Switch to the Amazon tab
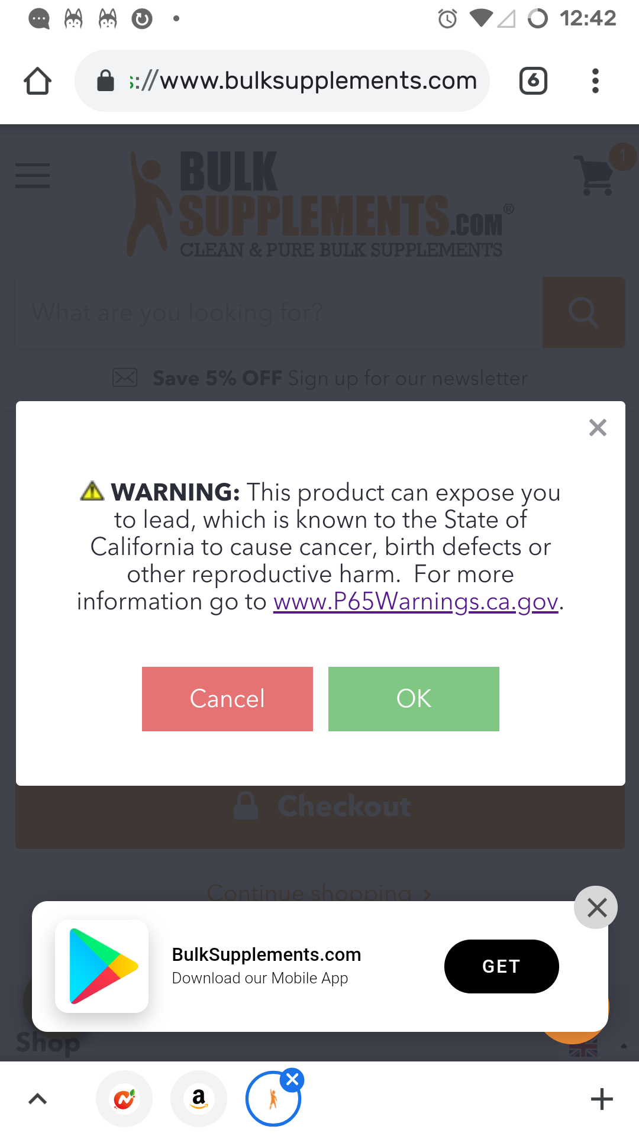 199,1099
